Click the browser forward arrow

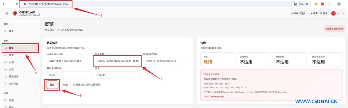coord(11,4)
